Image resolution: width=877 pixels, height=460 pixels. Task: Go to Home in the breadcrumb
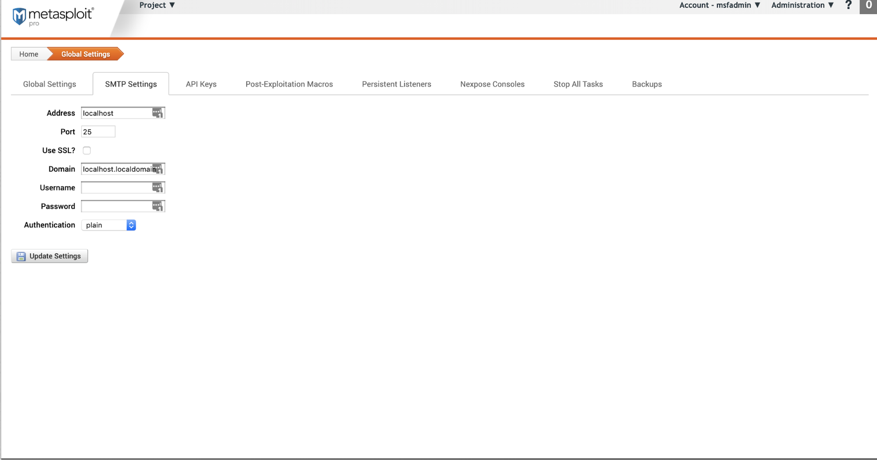click(x=29, y=54)
